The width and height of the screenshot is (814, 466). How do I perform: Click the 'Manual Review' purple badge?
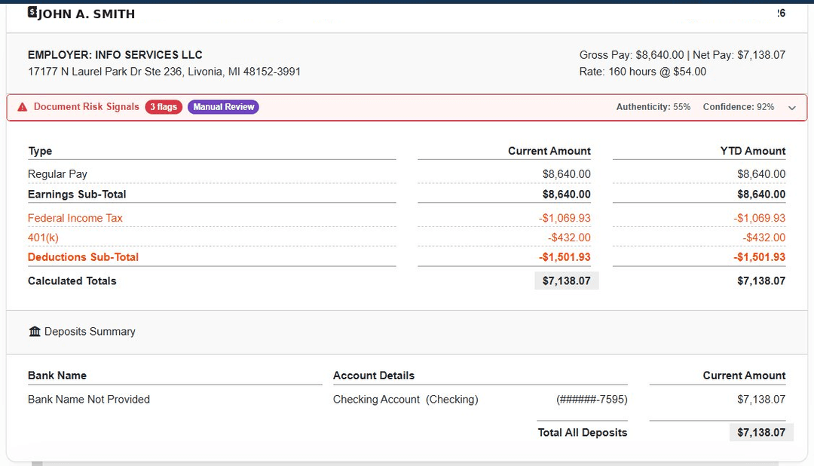coord(223,107)
